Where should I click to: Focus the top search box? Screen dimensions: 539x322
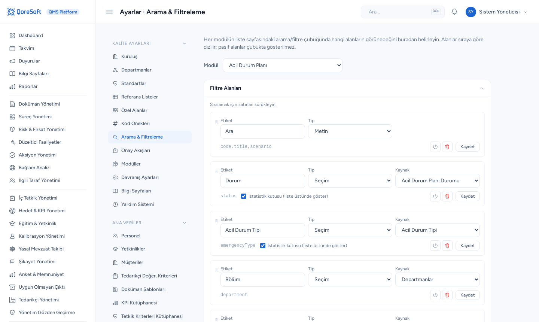(x=403, y=12)
